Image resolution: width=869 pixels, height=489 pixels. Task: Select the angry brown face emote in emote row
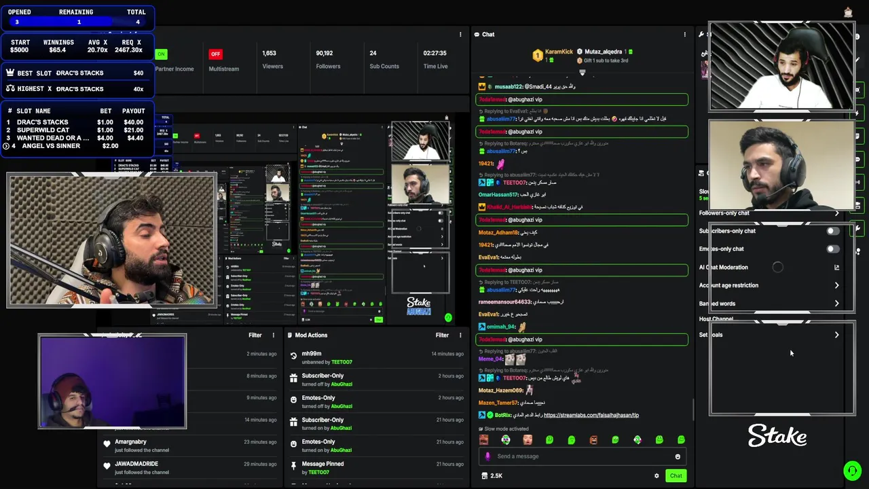[x=593, y=440]
